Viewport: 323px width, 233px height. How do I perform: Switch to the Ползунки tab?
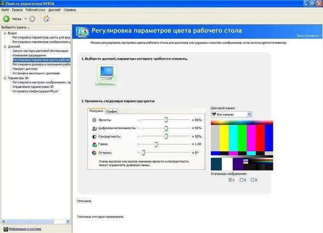(96, 111)
